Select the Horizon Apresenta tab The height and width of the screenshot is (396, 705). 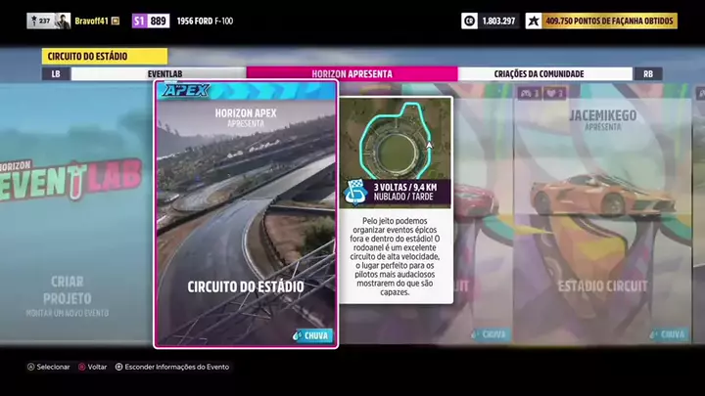352,73
